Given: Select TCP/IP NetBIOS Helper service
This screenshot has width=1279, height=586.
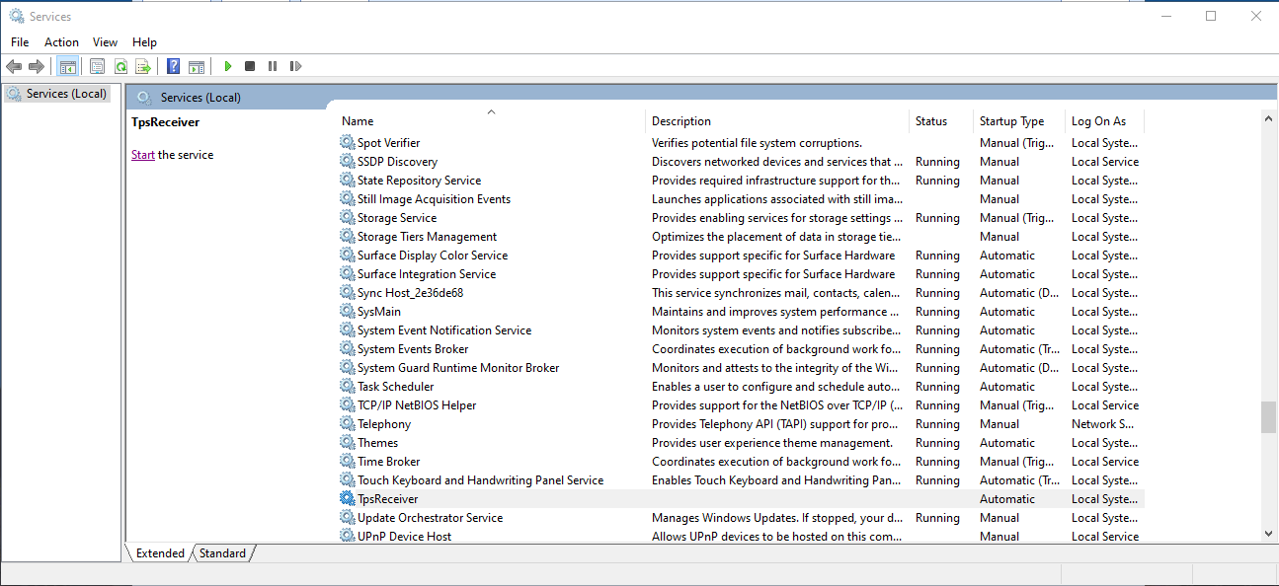Looking at the screenshot, I should point(741,405).
